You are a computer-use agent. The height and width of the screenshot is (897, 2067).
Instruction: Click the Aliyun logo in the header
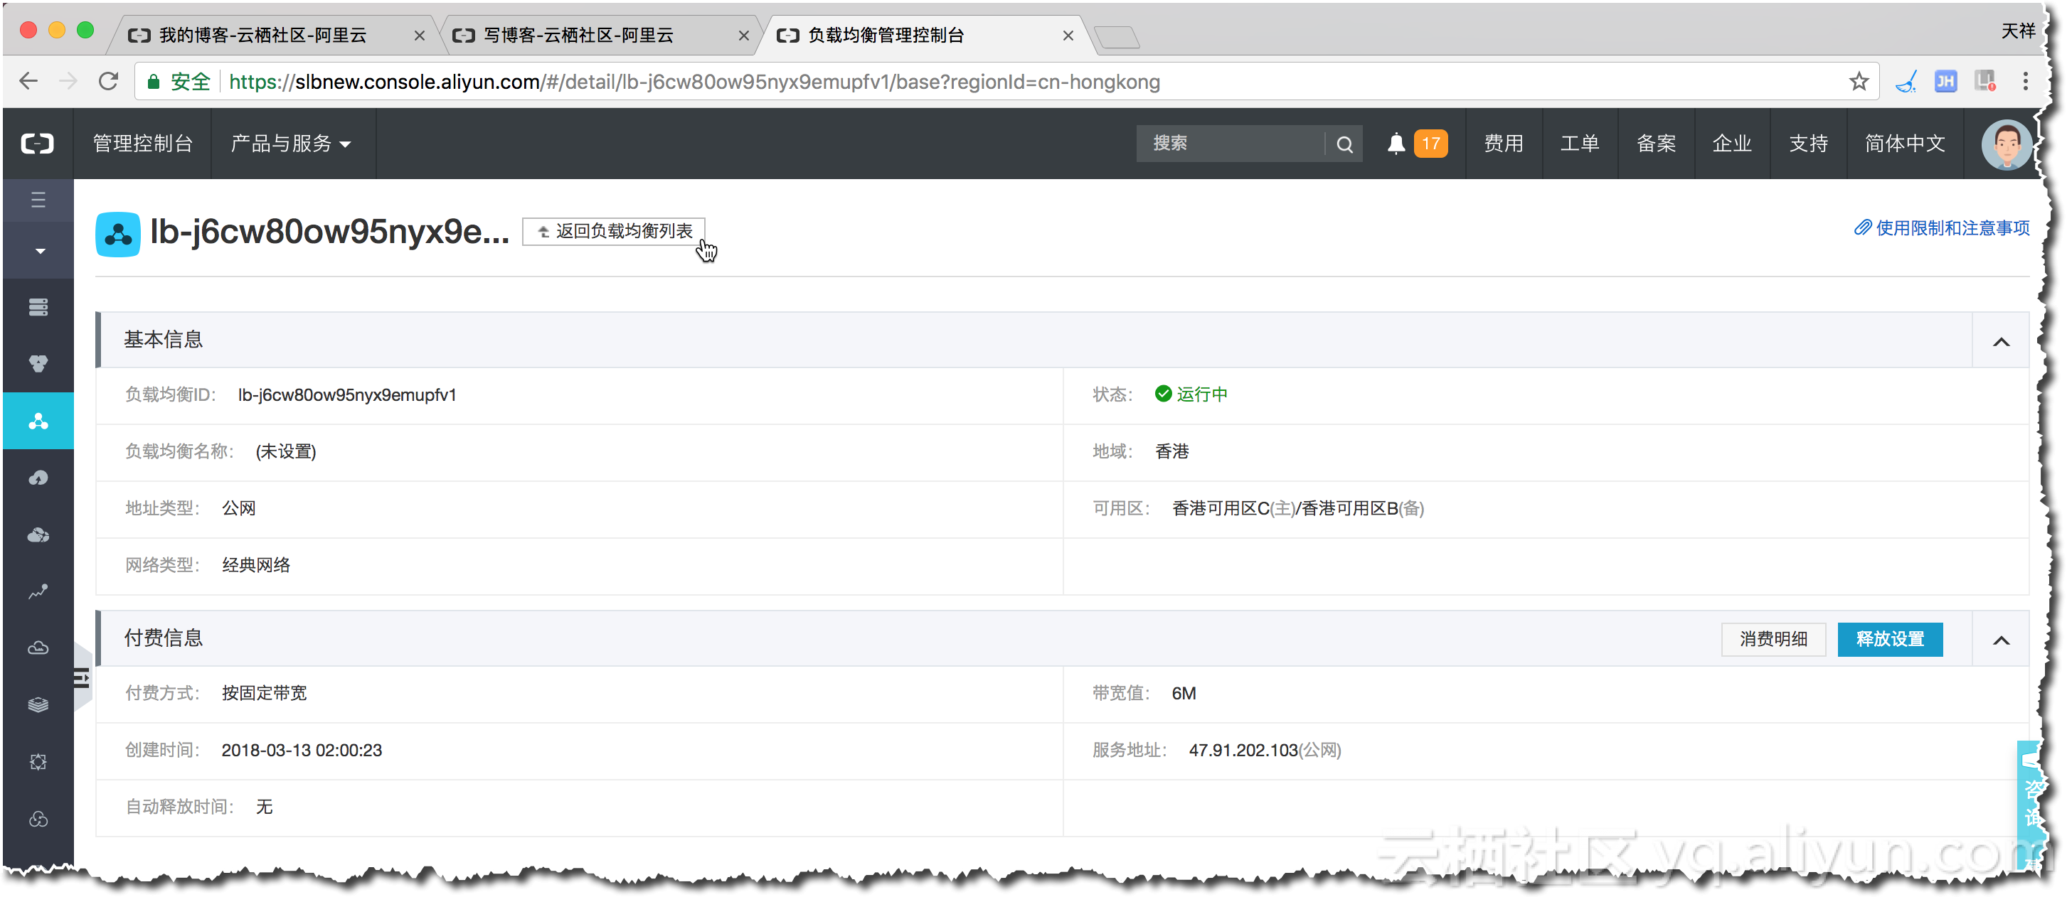[37, 144]
